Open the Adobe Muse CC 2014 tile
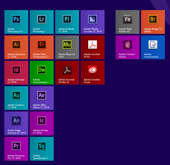The width and height of the screenshot is (170, 165). pos(67,47)
